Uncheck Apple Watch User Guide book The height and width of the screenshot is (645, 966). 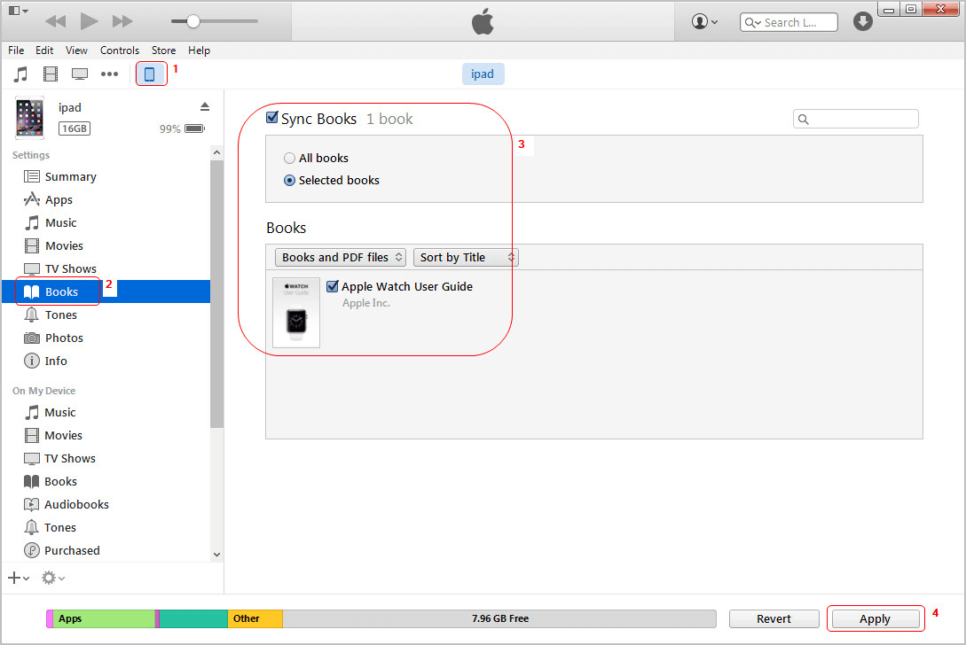(x=333, y=286)
